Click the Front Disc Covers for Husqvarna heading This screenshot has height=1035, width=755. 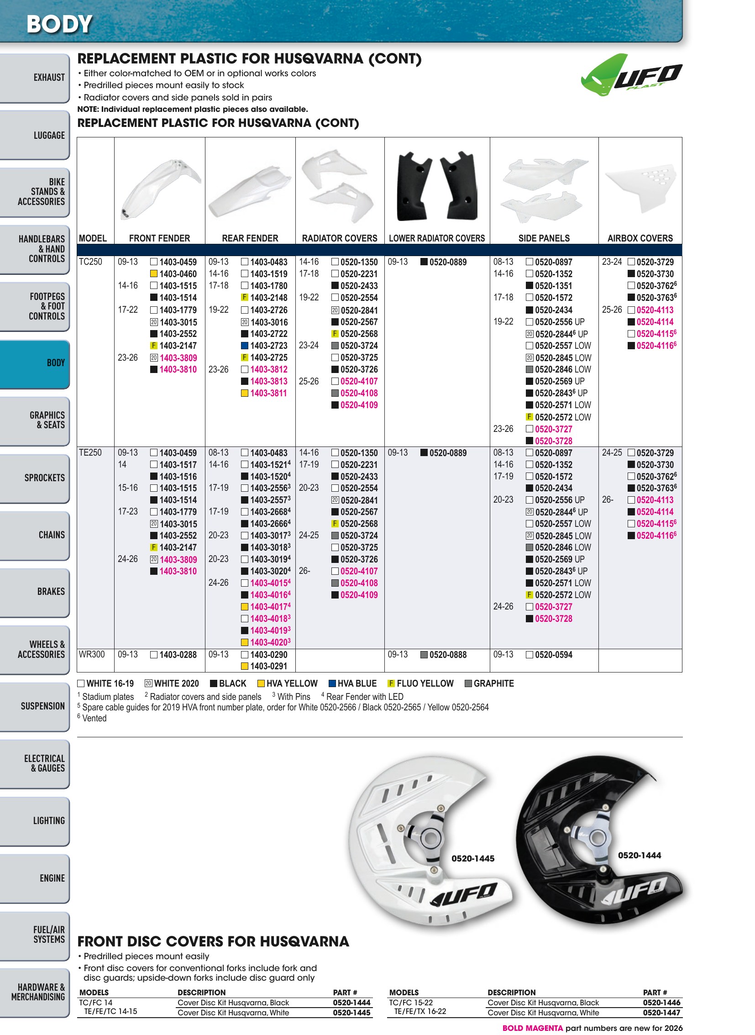214,942
